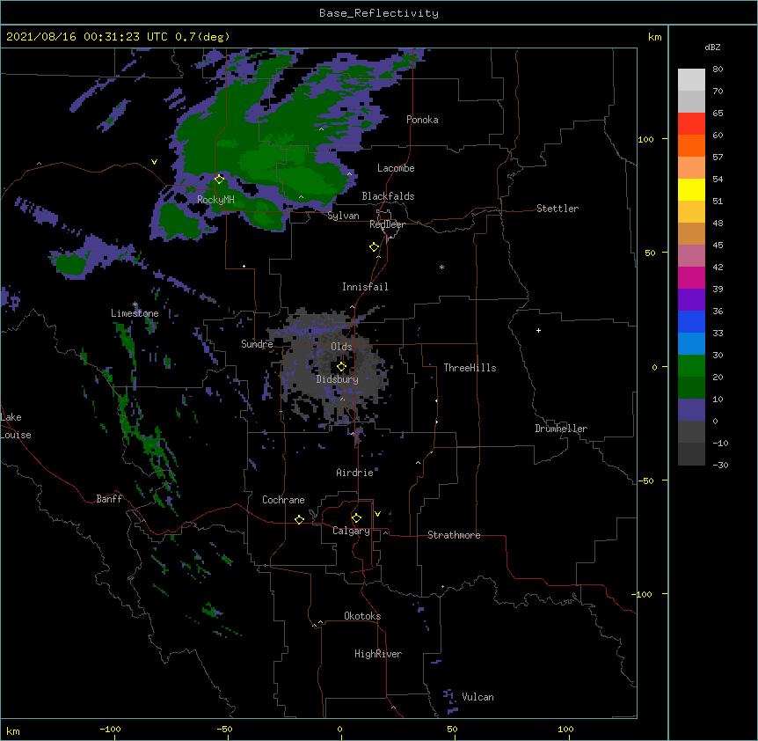Select the Stettler map label
The height and width of the screenshot is (741, 758).
tap(558, 209)
